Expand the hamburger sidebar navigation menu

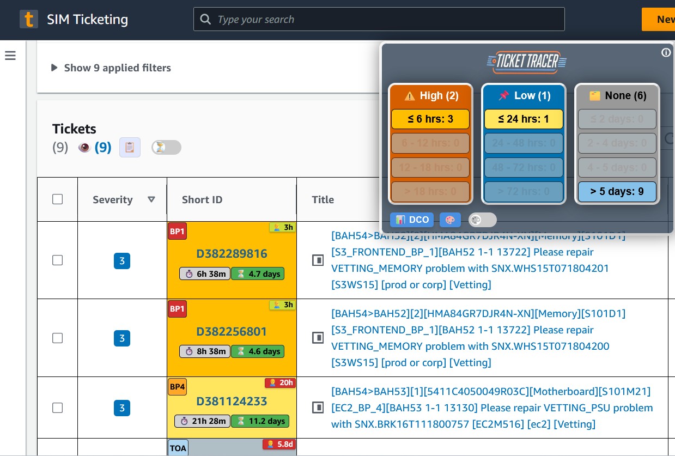[10, 55]
